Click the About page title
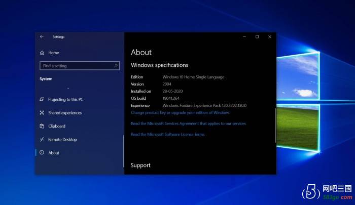355x205 pixels. pyautogui.click(x=141, y=52)
